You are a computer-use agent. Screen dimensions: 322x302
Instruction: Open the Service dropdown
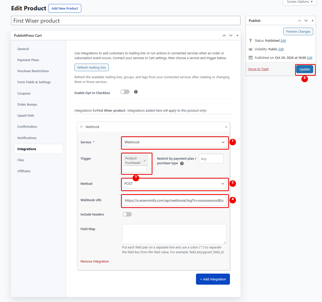click(174, 142)
